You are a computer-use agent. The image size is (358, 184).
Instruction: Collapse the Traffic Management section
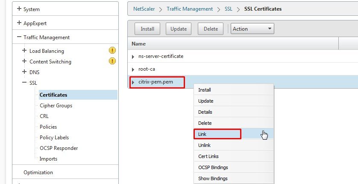pos(19,37)
